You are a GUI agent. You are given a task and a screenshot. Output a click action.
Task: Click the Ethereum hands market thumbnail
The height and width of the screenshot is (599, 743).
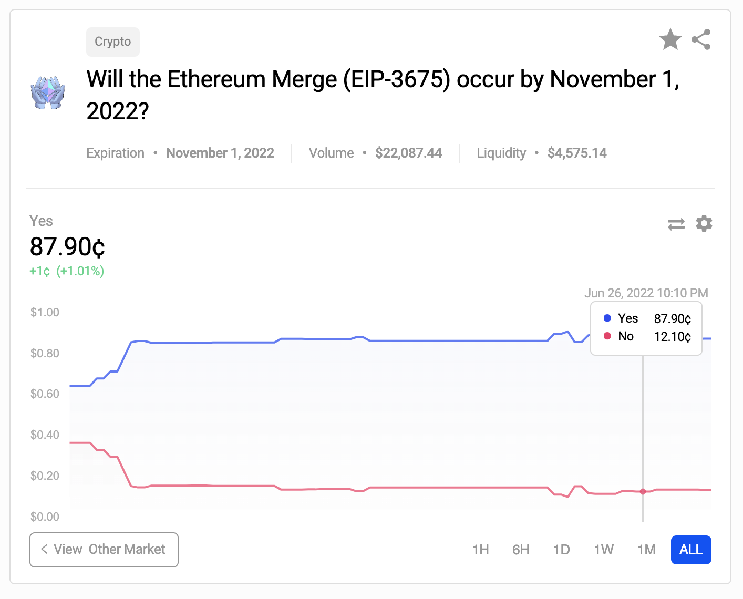click(48, 93)
